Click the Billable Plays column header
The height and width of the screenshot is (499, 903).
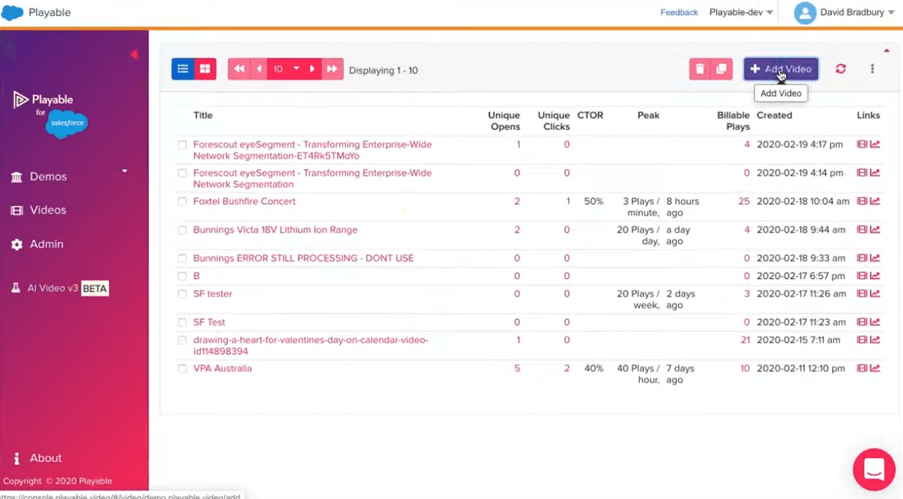[x=733, y=120]
